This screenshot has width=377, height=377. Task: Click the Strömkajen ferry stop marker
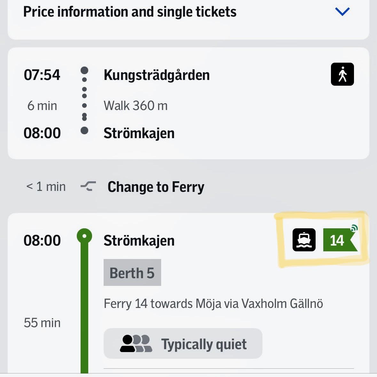84,236
